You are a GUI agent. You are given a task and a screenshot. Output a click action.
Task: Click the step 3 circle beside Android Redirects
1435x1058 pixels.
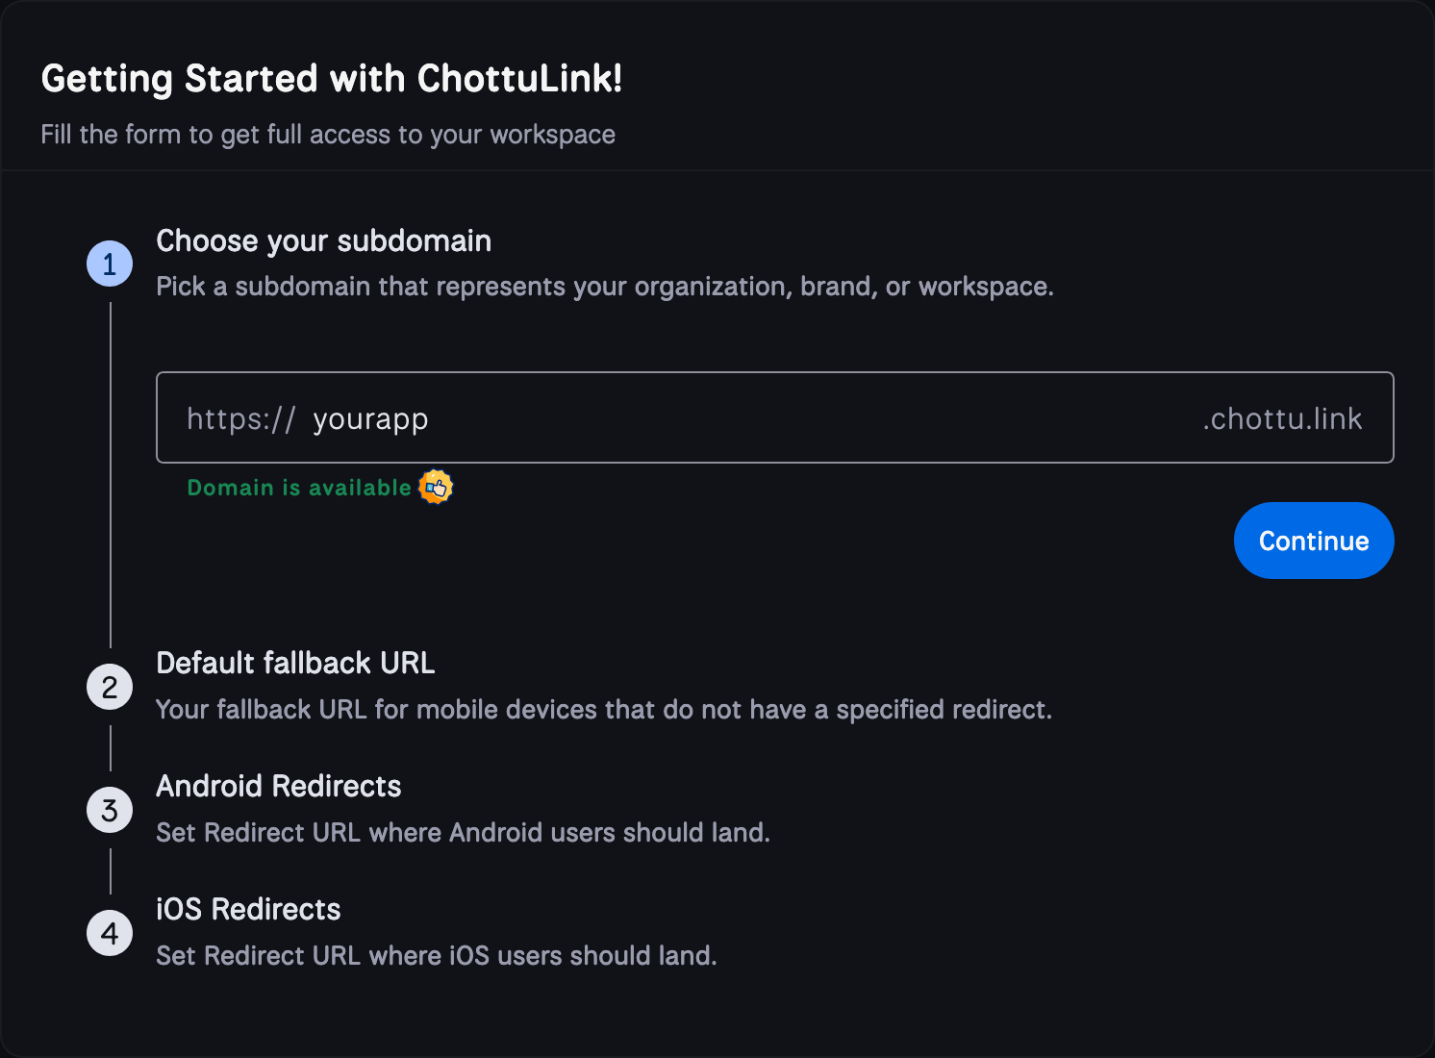[x=109, y=810]
